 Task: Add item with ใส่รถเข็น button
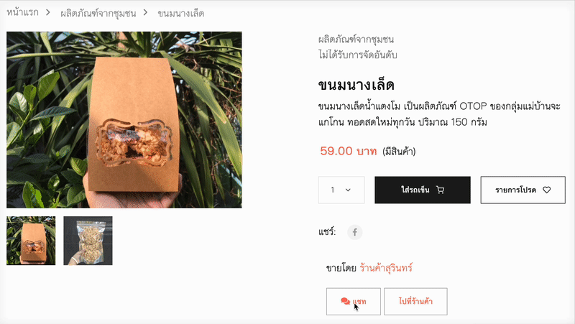(x=423, y=190)
